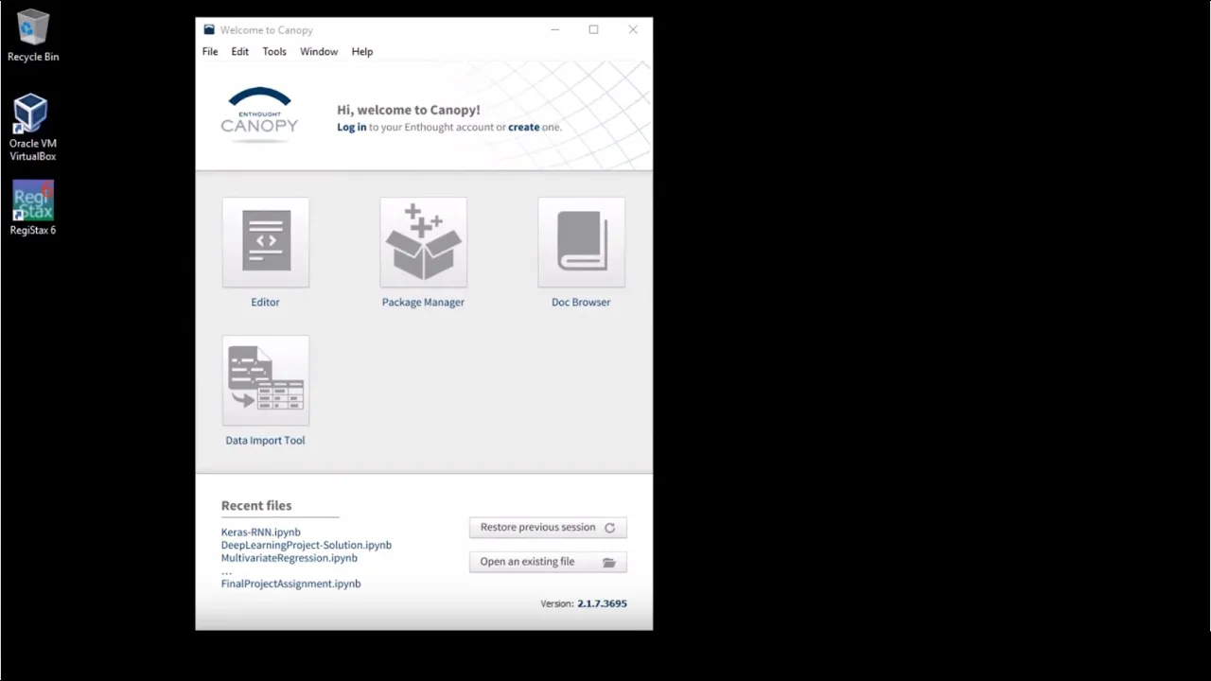Viewport: 1211px width, 681px height.
Task: Minimize the Welcome to Canopy window
Action: [554, 30]
